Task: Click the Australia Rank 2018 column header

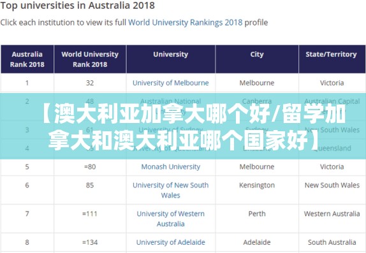Action: click(27, 59)
